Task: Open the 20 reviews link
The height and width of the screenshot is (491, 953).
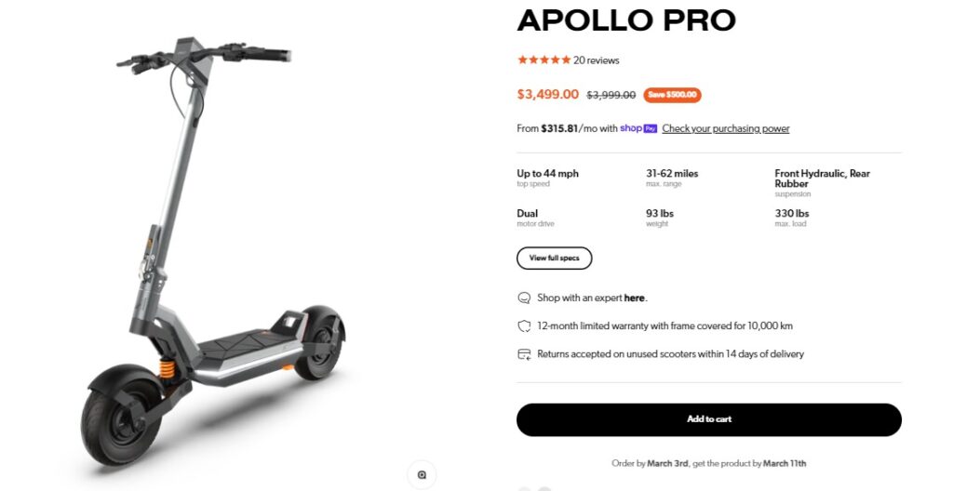Action: pos(597,60)
